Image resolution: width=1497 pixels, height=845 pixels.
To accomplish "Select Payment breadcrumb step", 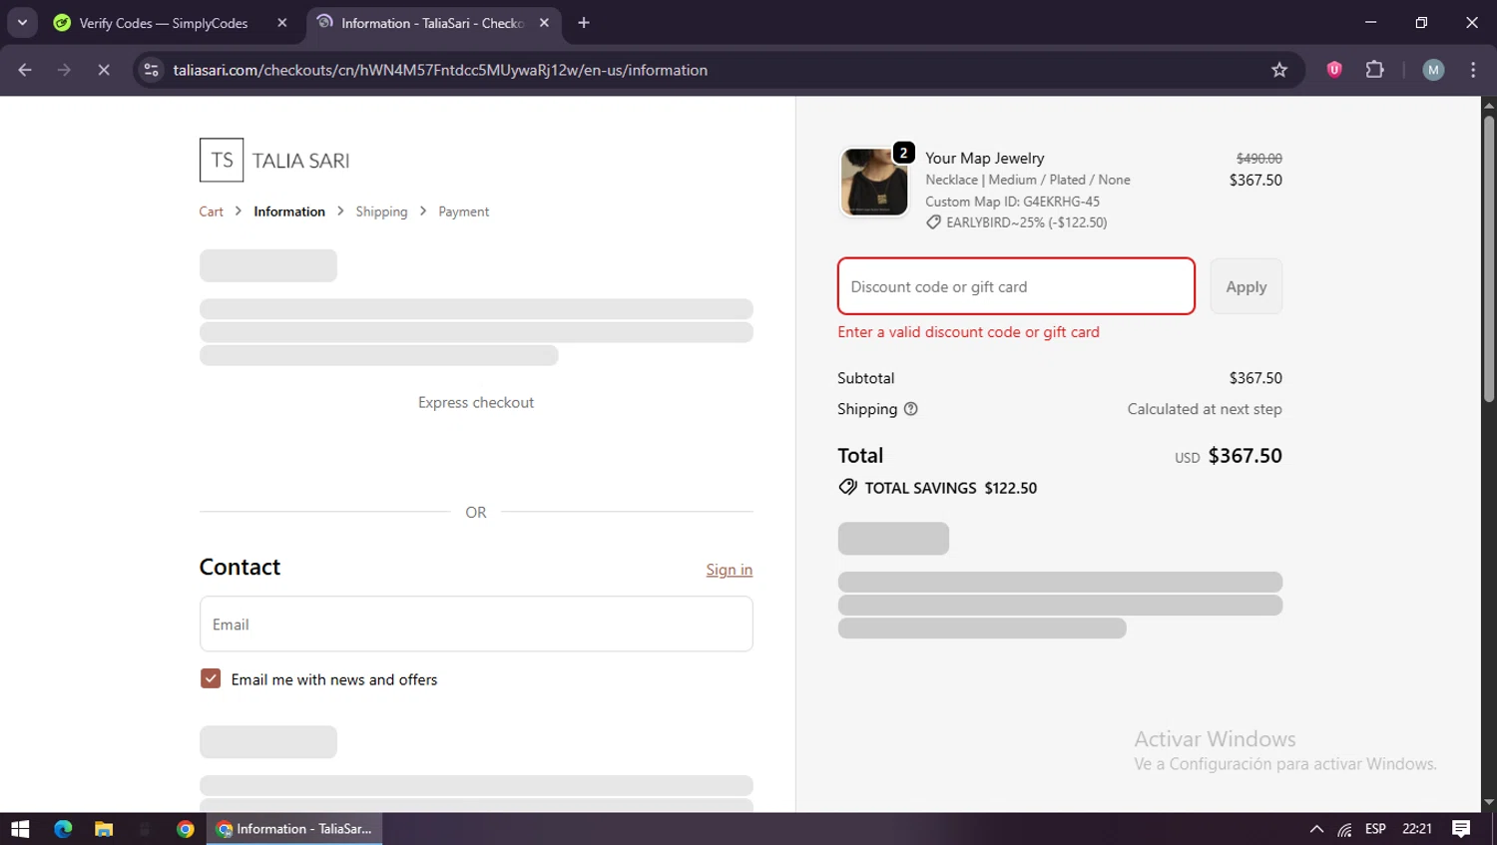I will click(x=464, y=211).
